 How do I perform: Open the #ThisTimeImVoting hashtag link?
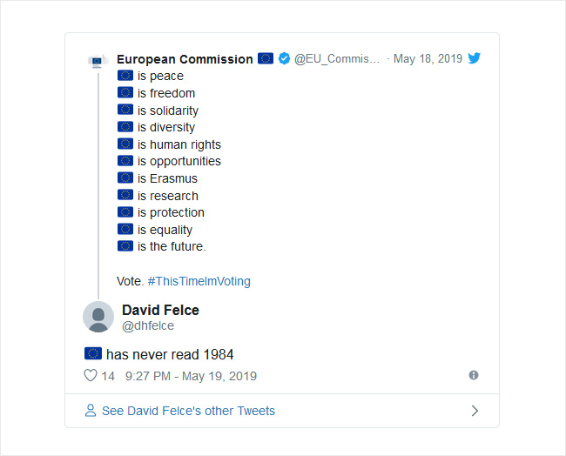tap(199, 281)
